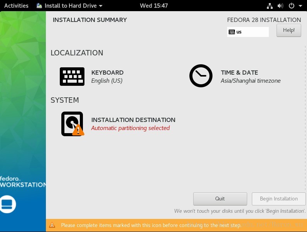Click the Help! button
This screenshot has width=307, height=232.
coord(289,30)
